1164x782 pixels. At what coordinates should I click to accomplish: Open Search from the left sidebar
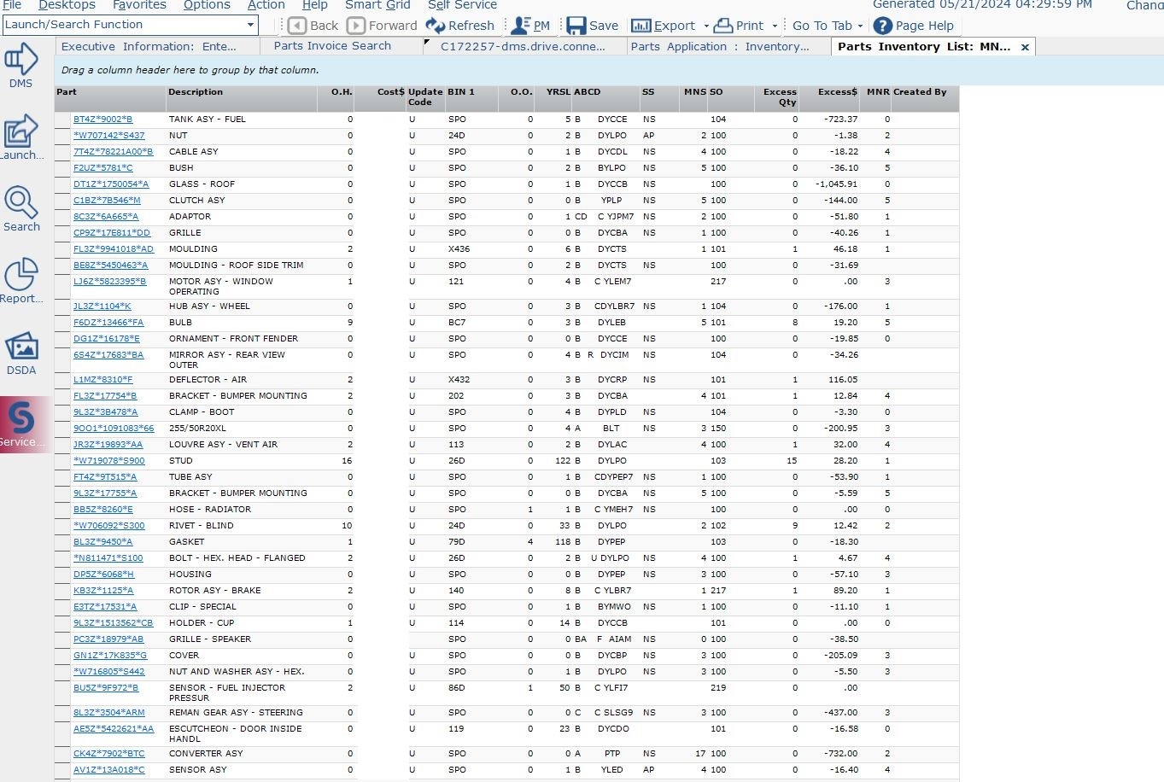[x=21, y=207]
